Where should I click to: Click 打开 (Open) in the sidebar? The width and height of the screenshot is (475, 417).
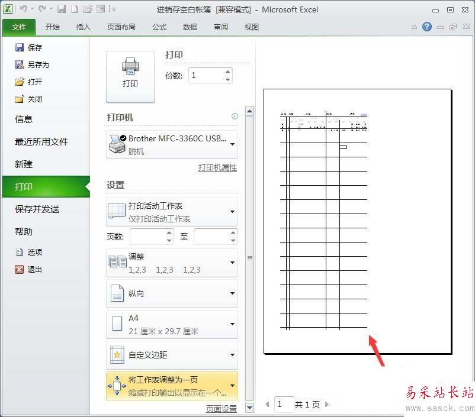point(29,82)
